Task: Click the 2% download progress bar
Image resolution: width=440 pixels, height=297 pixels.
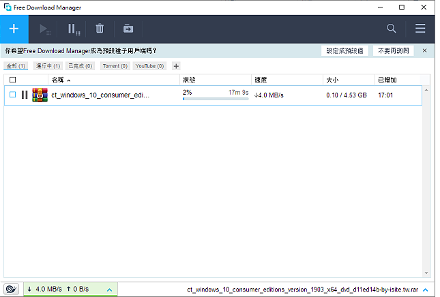Action: (x=216, y=99)
